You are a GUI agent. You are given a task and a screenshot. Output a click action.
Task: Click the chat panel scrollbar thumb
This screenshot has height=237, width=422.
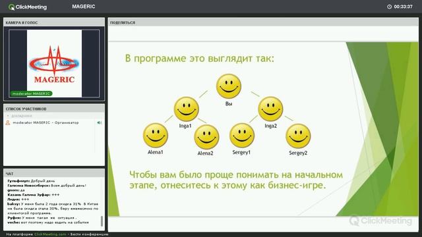102,221
